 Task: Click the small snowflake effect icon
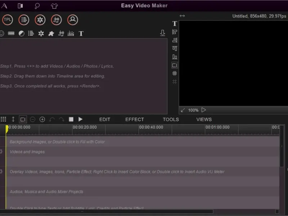[x=41, y=33]
